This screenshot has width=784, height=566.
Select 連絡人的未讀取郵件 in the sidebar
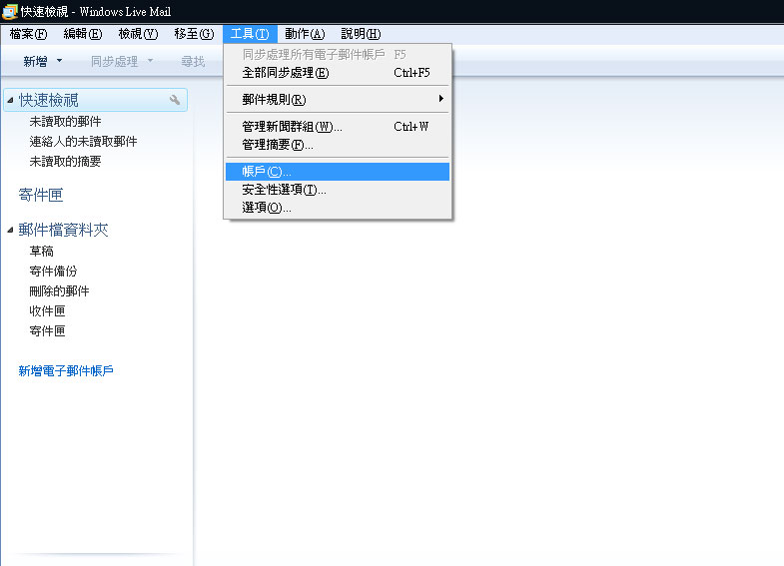84,142
